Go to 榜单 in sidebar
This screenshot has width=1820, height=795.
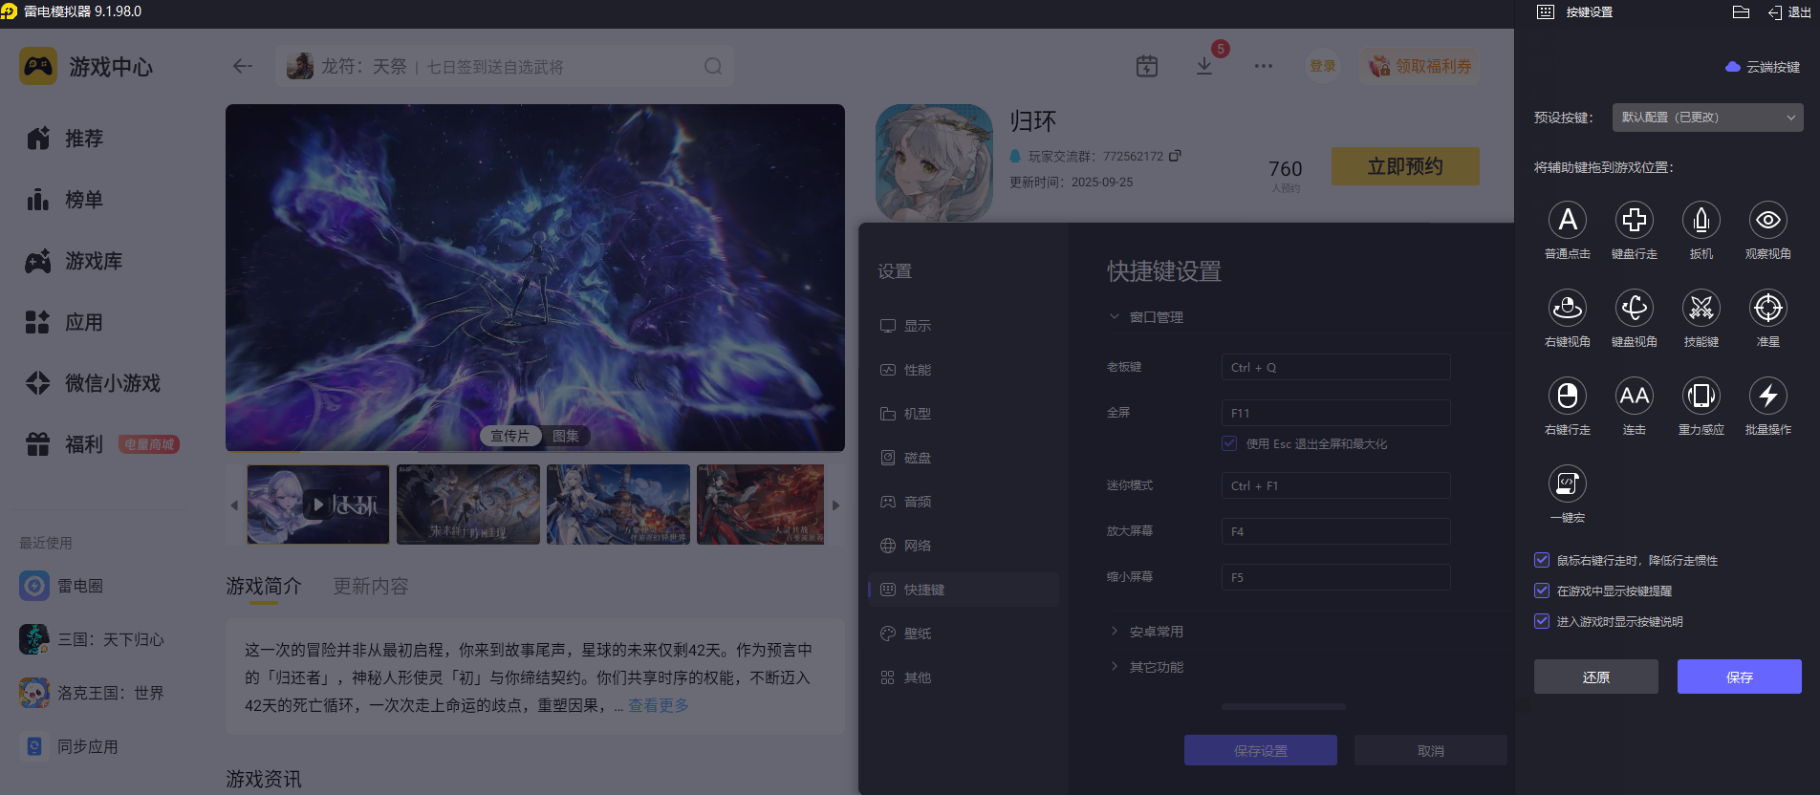(65, 200)
